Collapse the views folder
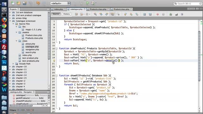This screenshot has width=203, height=114. [16, 41]
